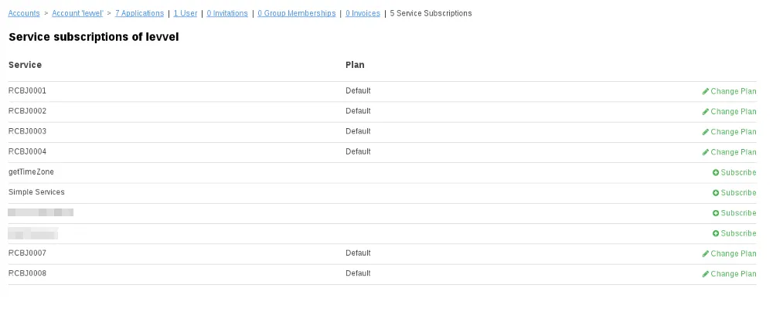The height and width of the screenshot is (312, 773).
Task: Click pencil icon in RCBJ0007 row
Action: pos(706,253)
